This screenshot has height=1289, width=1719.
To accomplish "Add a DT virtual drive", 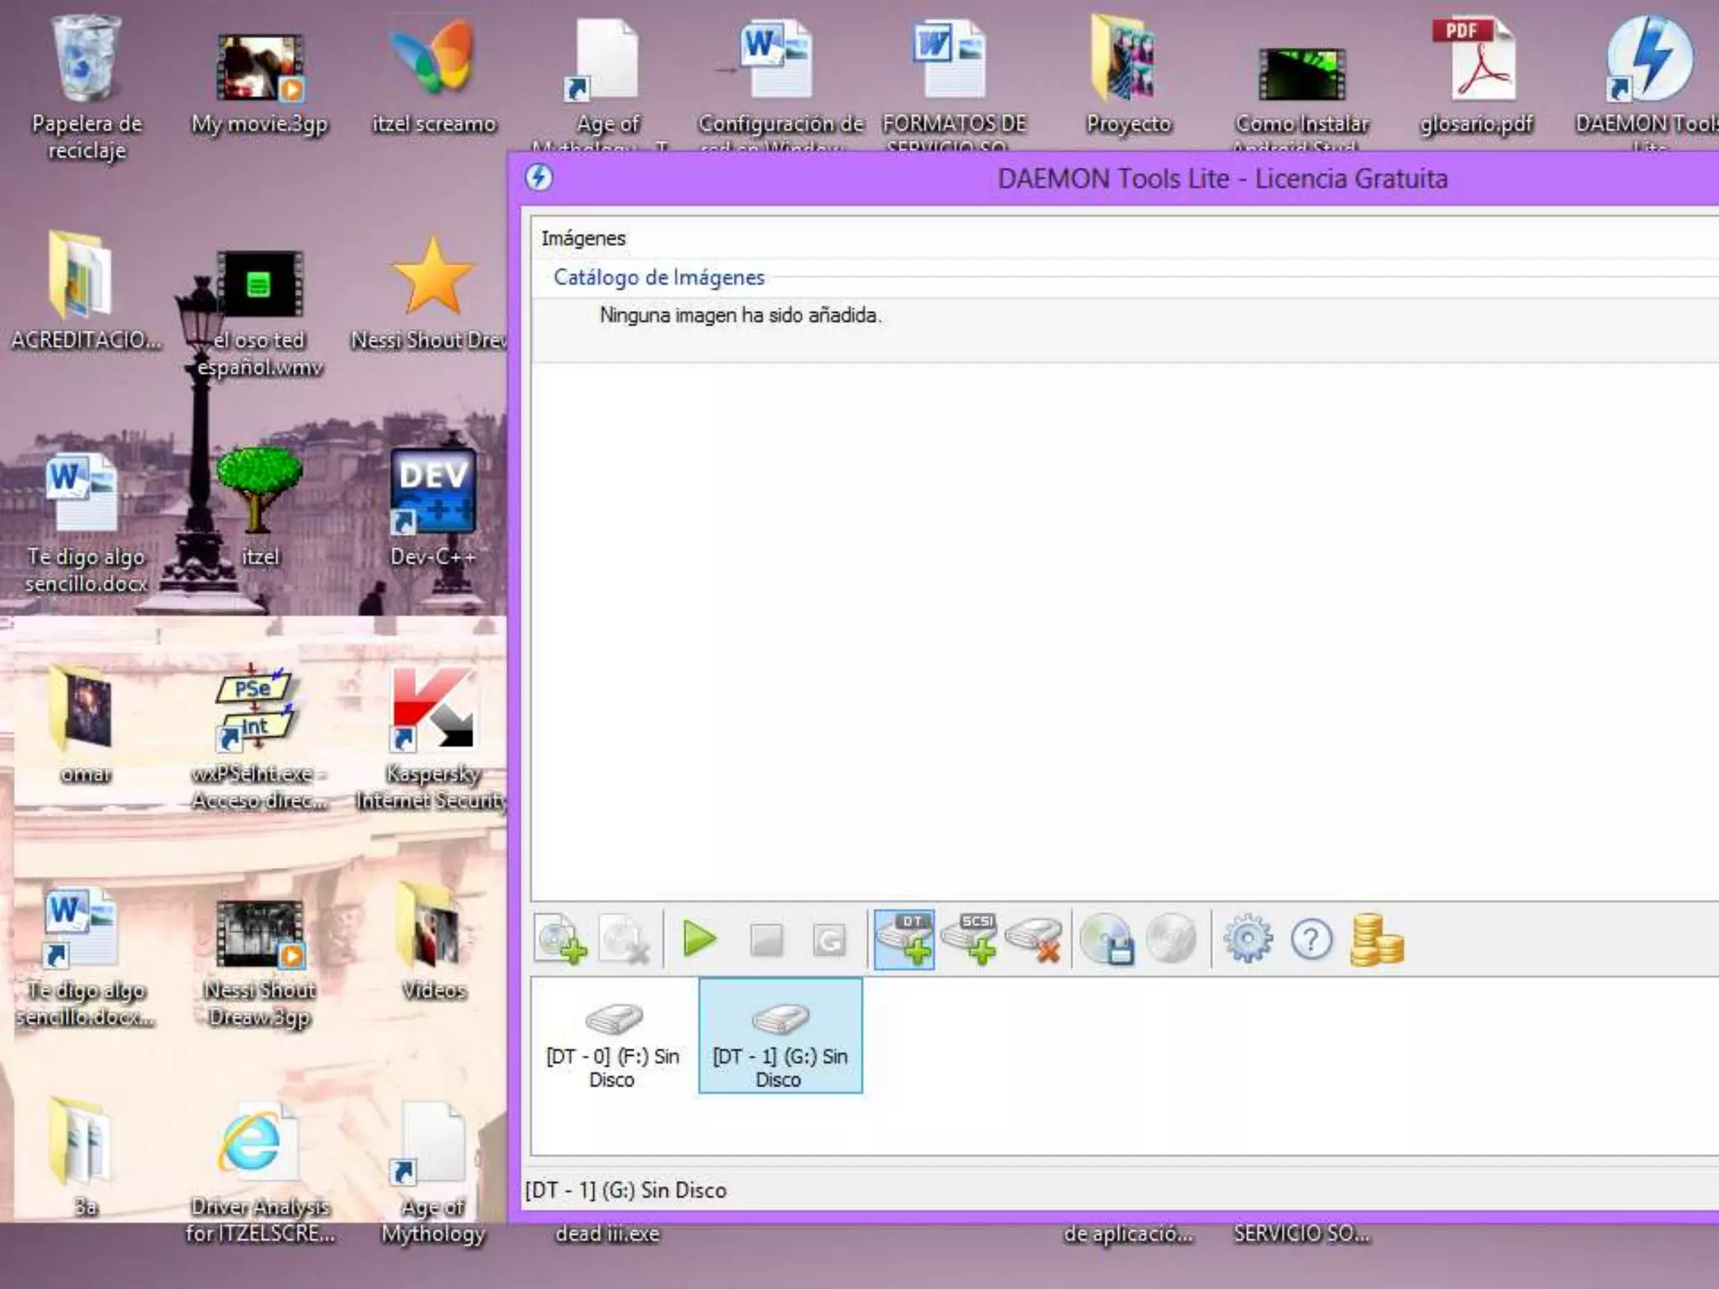I will (x=904, y=940).
